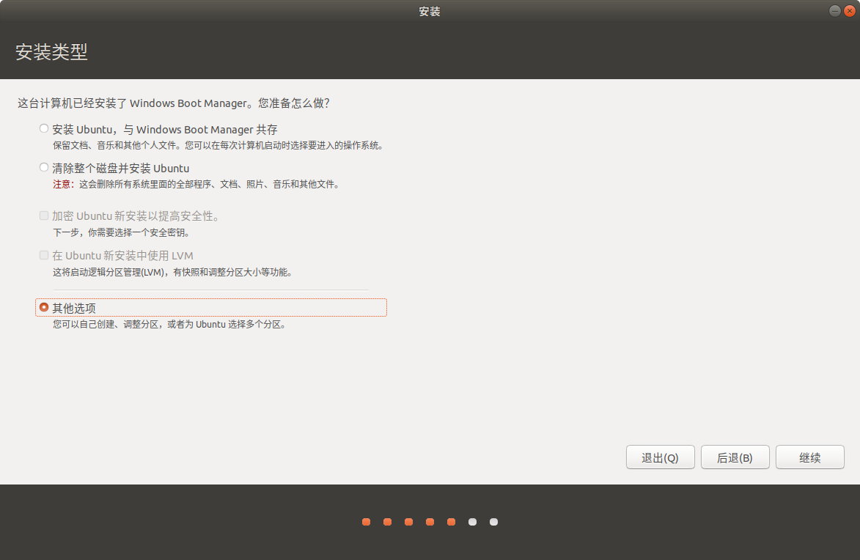
Task: Click the Windows Boot Manager question text
Action: click(x=173, y=103)
